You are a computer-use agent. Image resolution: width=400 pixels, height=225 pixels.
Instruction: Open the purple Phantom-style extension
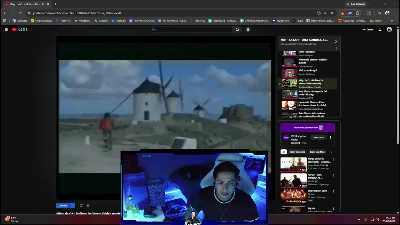[x=350, y=13]
